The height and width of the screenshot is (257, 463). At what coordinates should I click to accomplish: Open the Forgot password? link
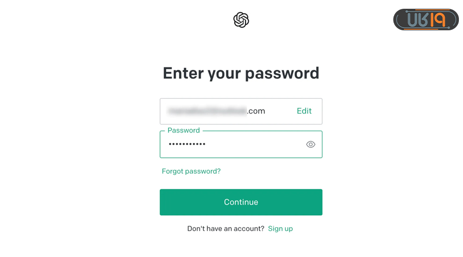[x=191, y=171]
